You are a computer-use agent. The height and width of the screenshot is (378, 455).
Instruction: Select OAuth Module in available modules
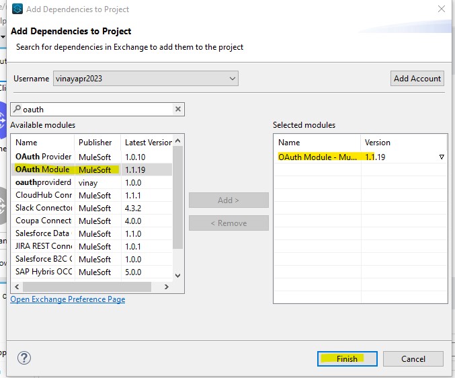(43, 169)
